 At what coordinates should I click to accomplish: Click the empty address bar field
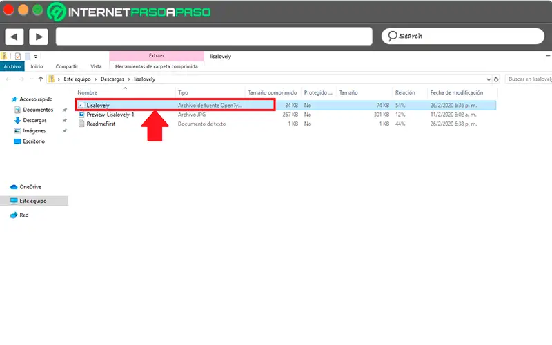(214, 37)
